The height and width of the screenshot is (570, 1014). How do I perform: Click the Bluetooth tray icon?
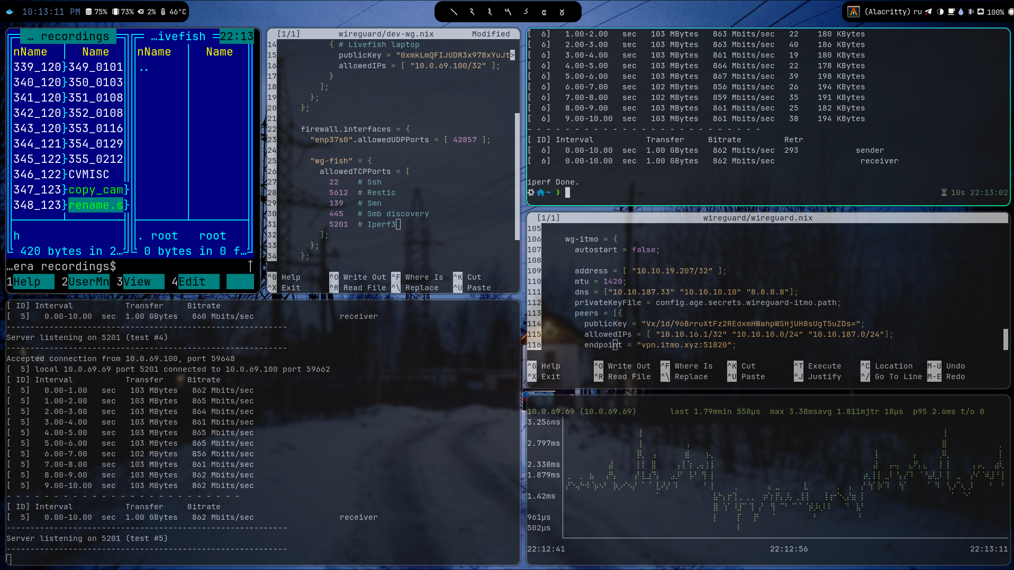971,12
